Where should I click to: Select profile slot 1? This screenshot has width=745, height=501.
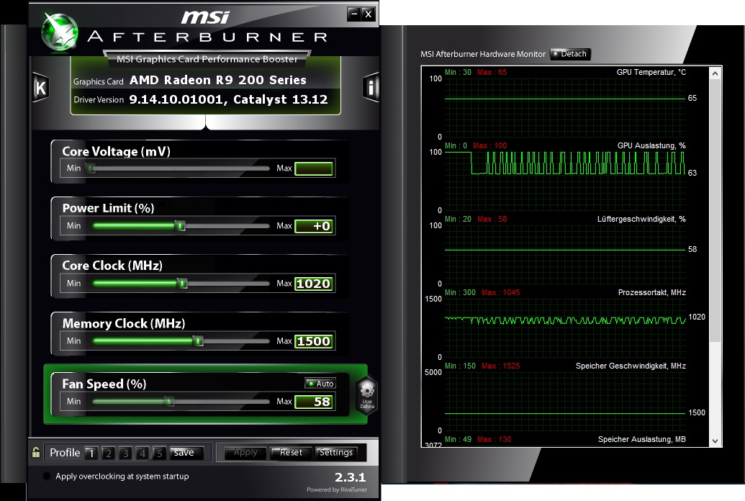point(91,453)
